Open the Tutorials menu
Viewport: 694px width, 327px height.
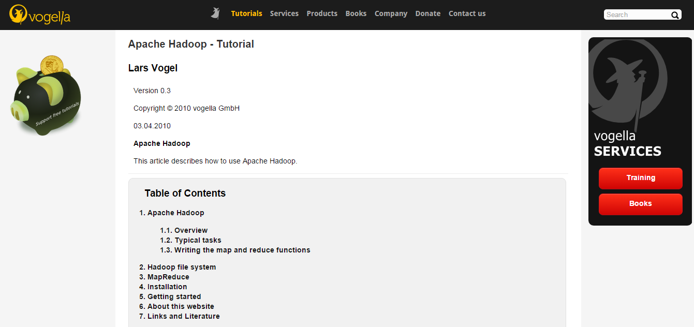point(246,13)
